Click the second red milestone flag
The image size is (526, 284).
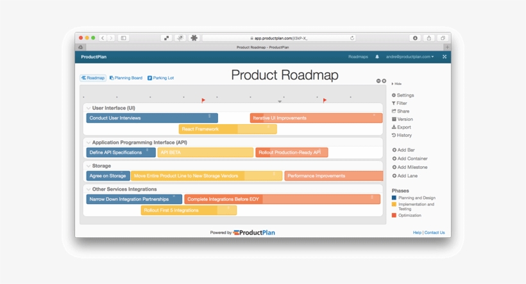click(x=325, y=100)
